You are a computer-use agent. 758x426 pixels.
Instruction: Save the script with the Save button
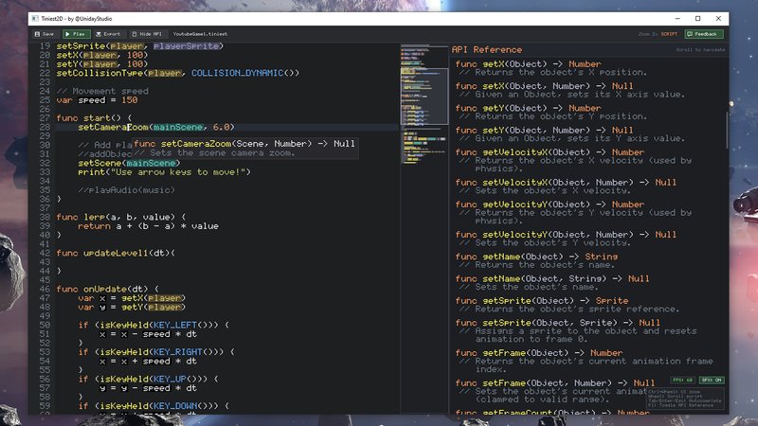45,34
